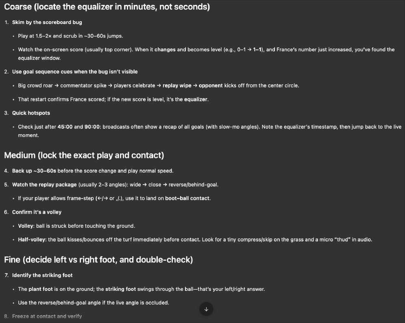Click the scroll-to-bottom arrow button
Screen dimensions: 405x323
click(x=206, y=310)
